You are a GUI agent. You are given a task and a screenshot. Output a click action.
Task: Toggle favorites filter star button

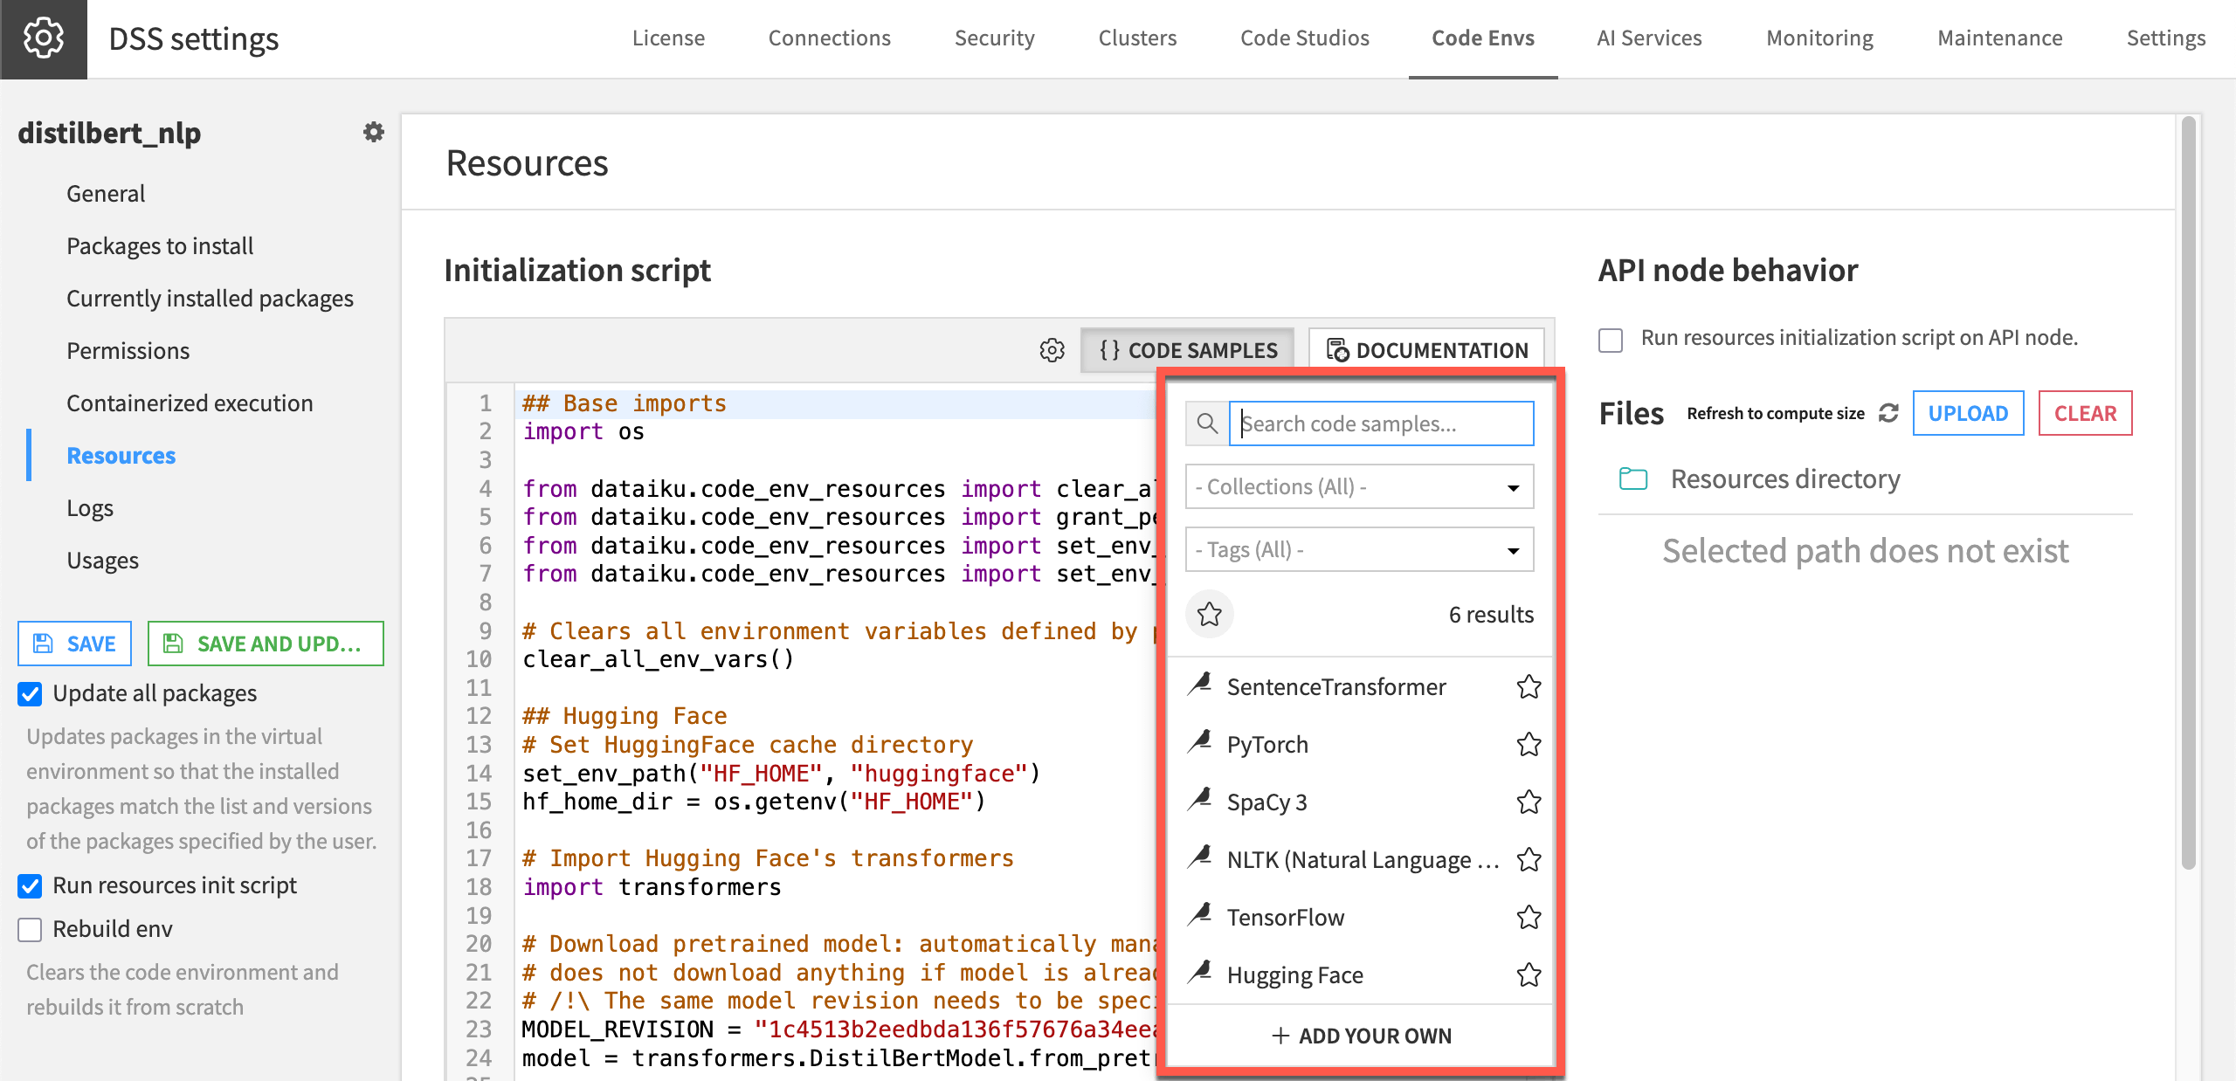click(1210, 615)
